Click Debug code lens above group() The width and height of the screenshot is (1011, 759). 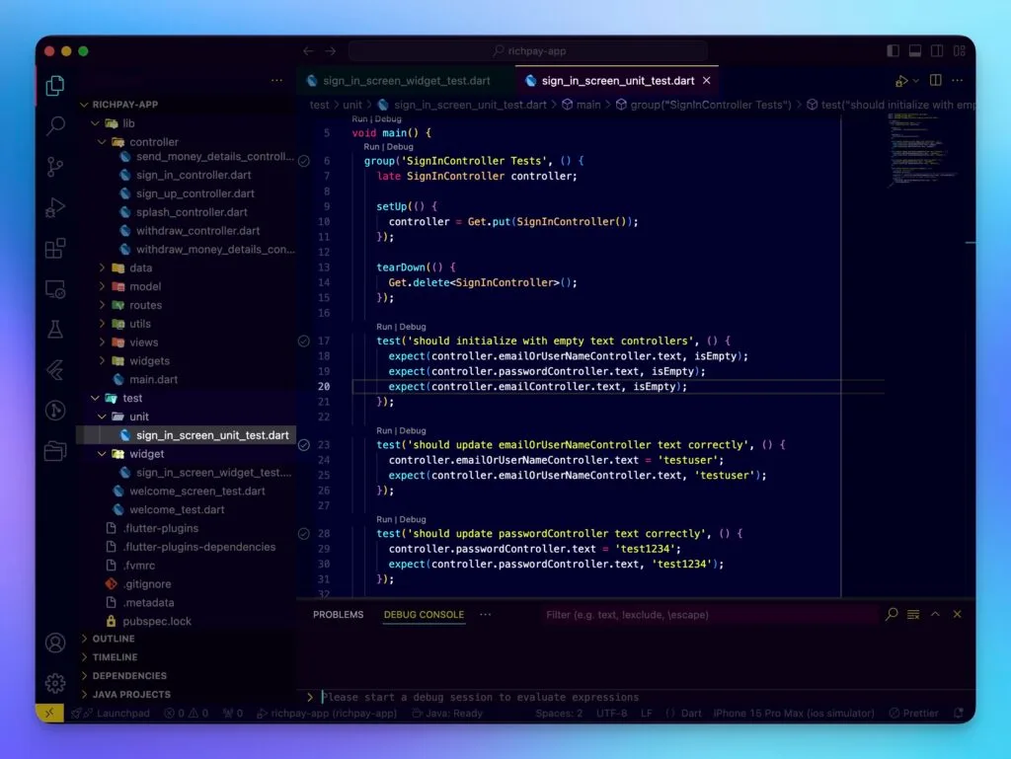[400, 147]
